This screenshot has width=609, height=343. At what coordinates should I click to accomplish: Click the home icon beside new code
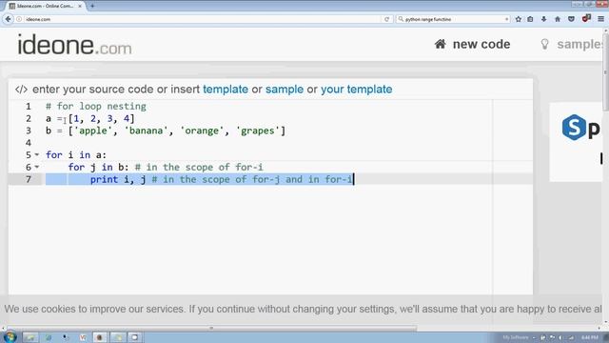click(440, 44)
